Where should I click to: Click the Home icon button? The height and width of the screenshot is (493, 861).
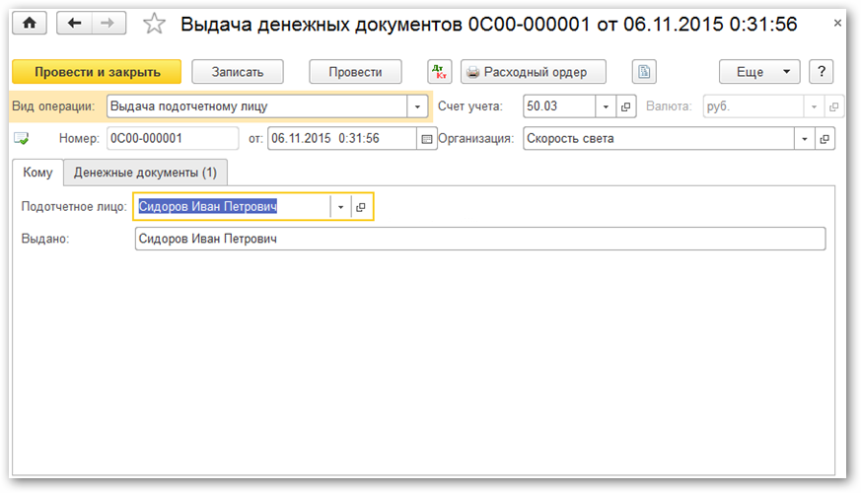click(x=30, y=24)
